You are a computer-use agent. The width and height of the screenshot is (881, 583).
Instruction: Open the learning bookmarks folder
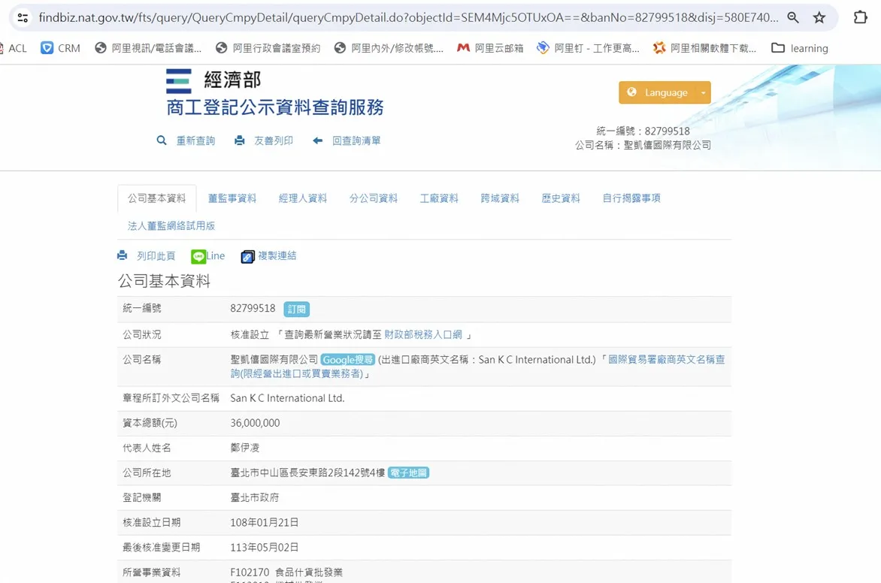point(800,48)
